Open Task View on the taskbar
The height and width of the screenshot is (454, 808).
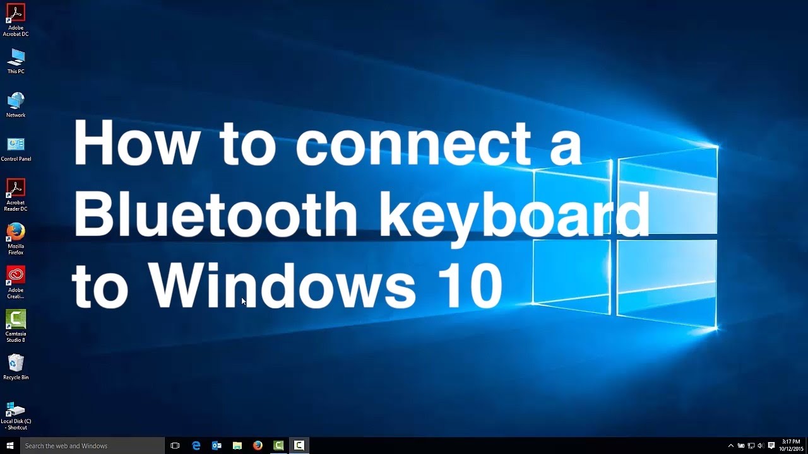[175, 446]
